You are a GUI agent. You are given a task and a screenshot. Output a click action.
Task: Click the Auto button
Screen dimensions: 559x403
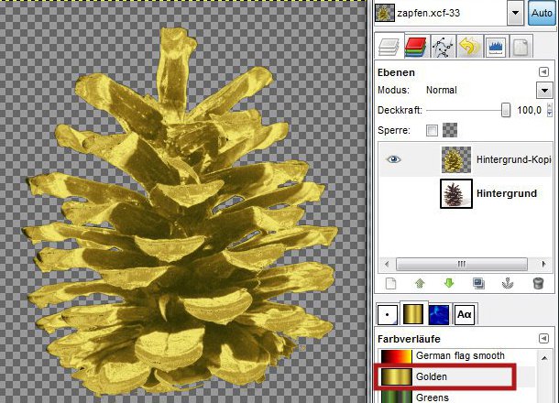tap(542, 13)
